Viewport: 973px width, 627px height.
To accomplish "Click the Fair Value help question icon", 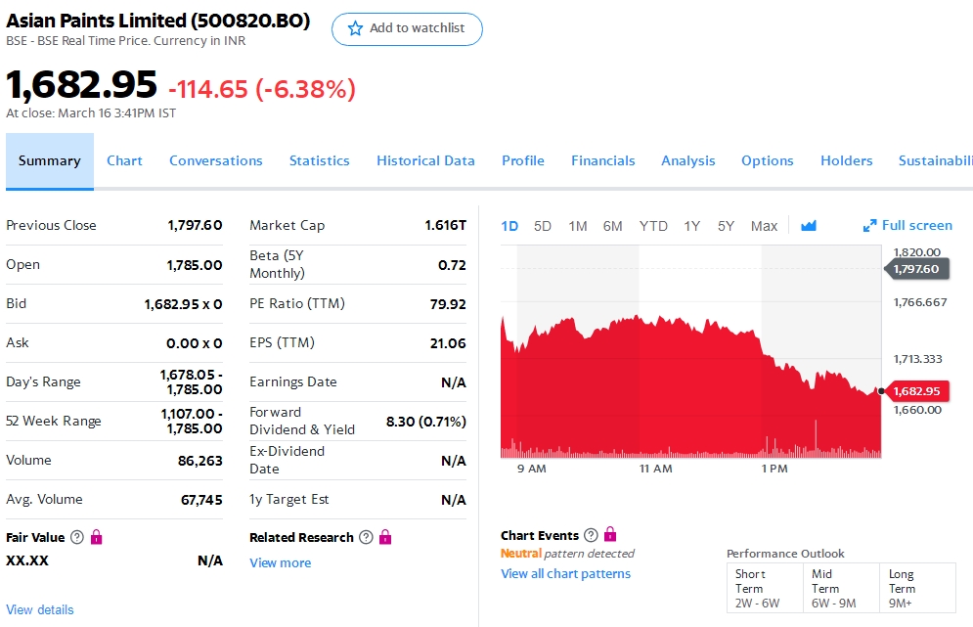I will (x=77, y=537).
